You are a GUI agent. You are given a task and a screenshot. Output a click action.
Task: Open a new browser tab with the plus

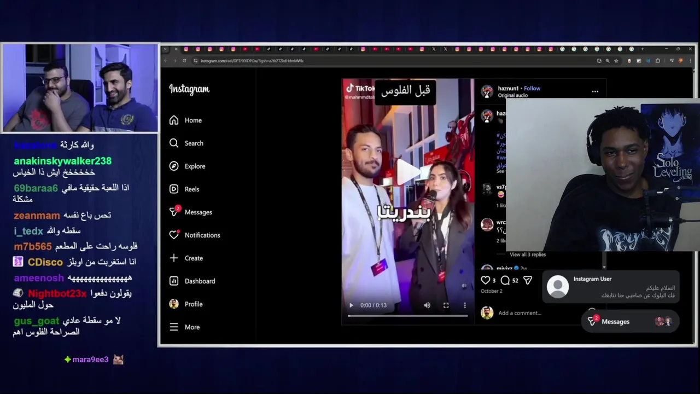[643, 49]
